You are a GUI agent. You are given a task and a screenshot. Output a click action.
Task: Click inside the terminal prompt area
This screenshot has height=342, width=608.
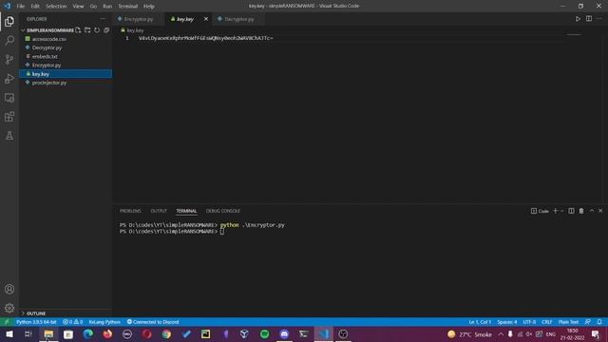pyautogui.click(x=221, y=232)
